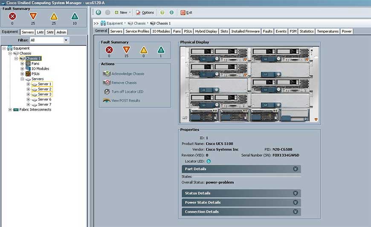The width and height of the screenshot is (371, 227).
Task: Switch to the Equipment navigation tab
Action: point(10,32)
